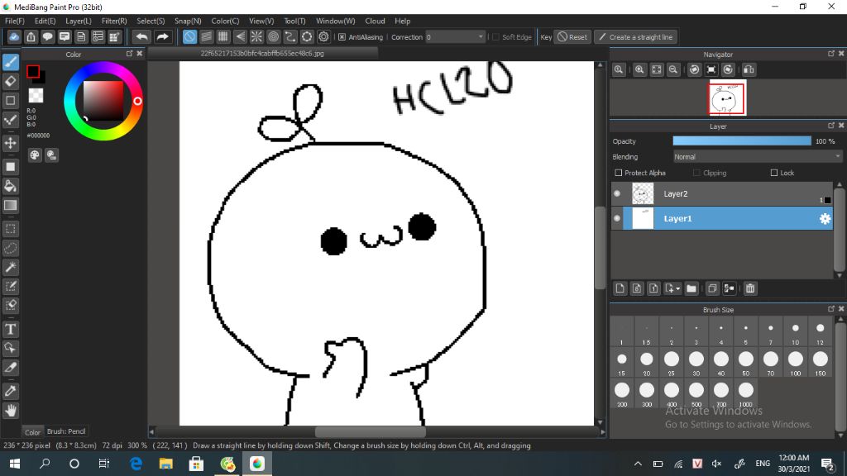Image resolution: width=847 pixels, height=476 pixels.
Task: Rotate canvas left in Navigator
Action: click(695, 69)
